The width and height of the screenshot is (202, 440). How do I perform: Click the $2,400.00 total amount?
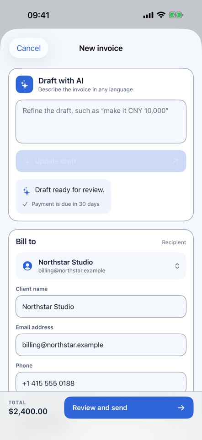(x=28, y=412)
